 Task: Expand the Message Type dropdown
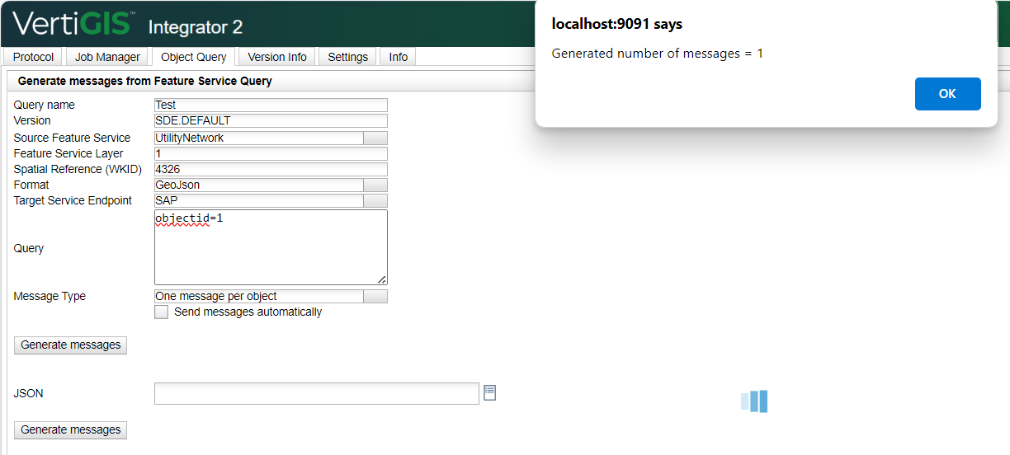(375, 296)
